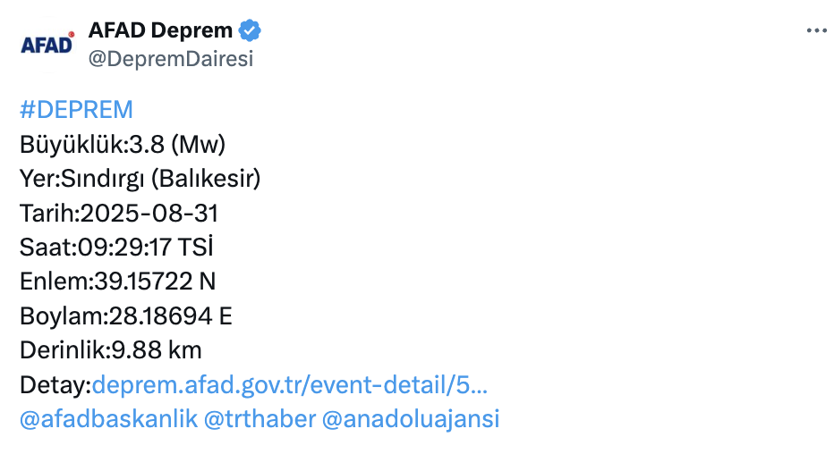Click the Boylam:28.18694 E longitude line
Screen dimensions: 834x454
pyautogui.click(x=126, y=316)
